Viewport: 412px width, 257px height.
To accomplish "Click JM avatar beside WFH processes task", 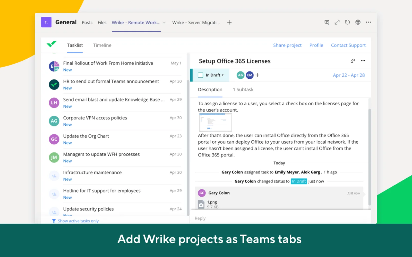I will click(x=54, y=158).
